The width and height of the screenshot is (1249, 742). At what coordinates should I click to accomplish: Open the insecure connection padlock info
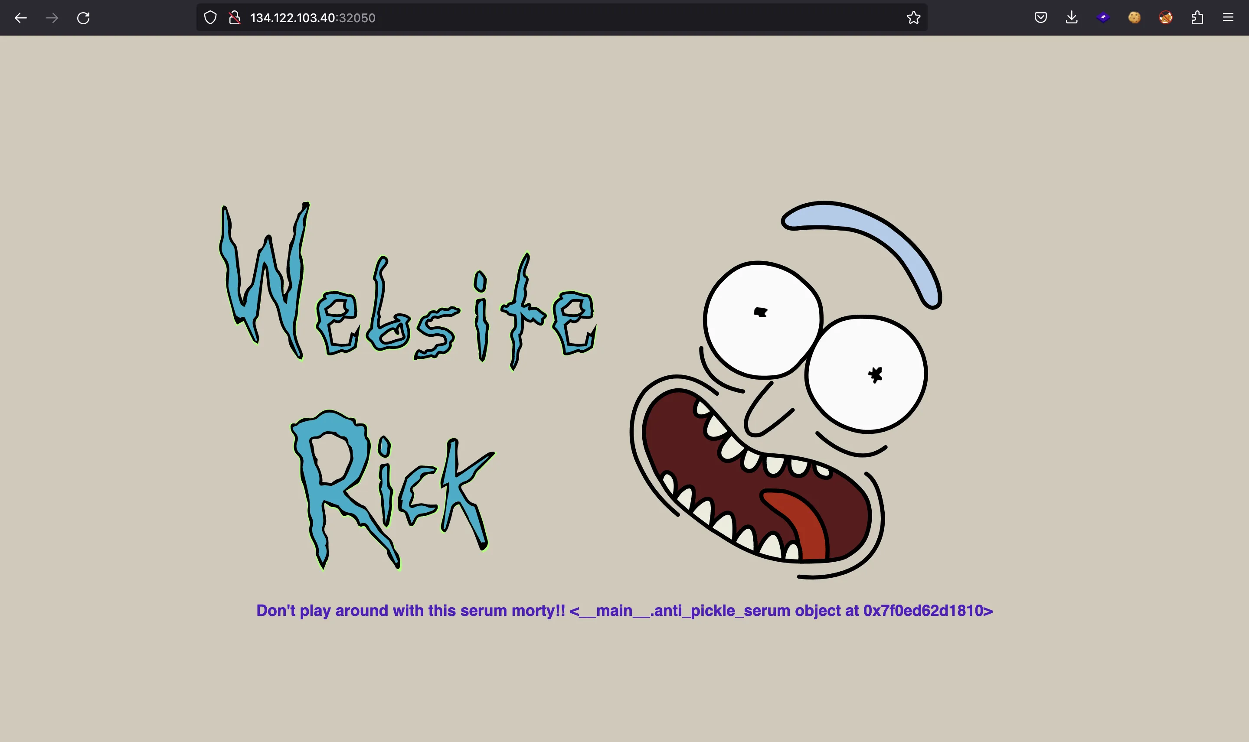coord(234,18)
